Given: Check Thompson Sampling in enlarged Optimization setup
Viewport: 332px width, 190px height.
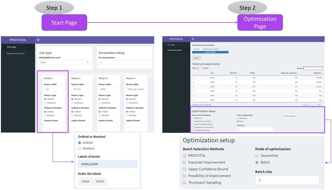Looking at the screenshot, I should tap(185, 182).
